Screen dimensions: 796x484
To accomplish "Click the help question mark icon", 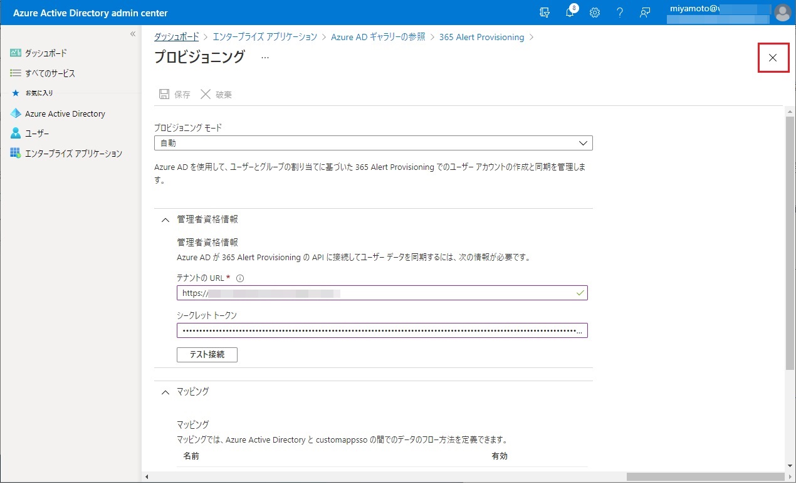I will point(620,13).
